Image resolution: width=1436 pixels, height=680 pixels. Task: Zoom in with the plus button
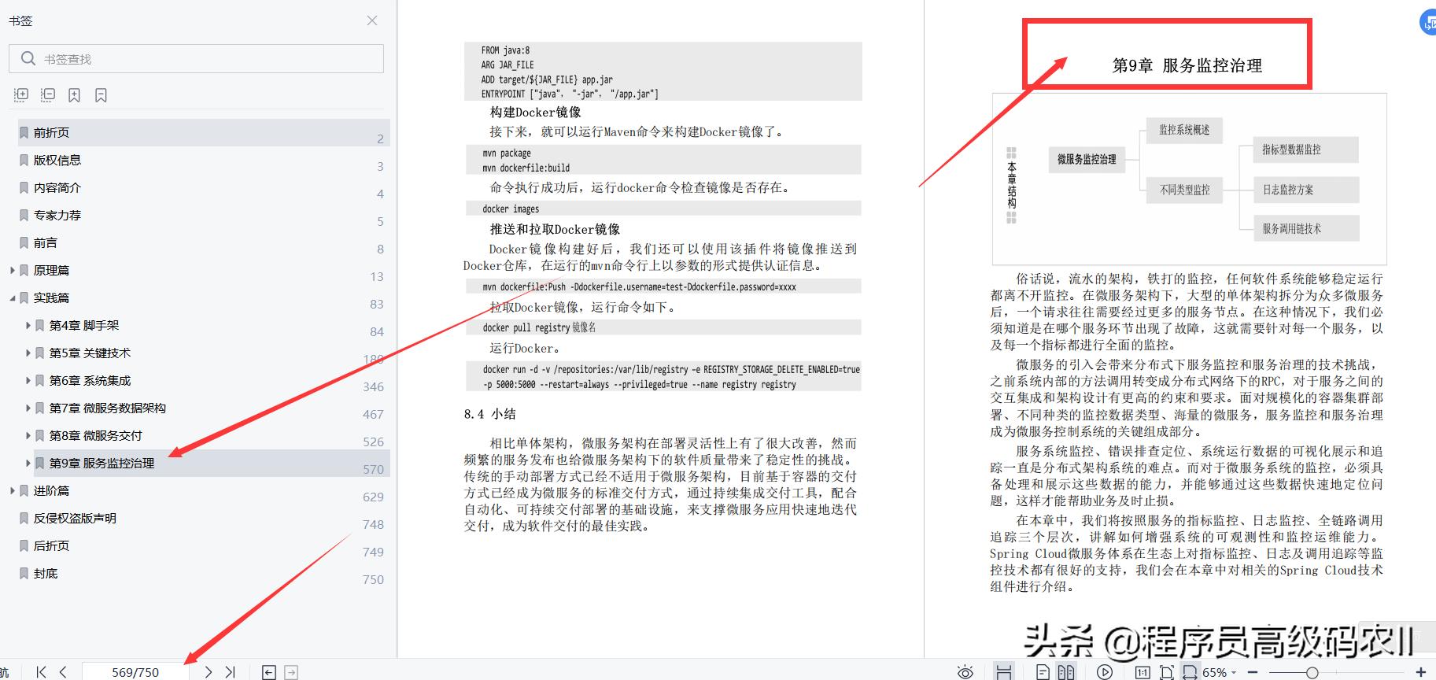click(1421, 672)
